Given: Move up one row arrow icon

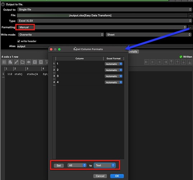Looking at the screenshot, I should tap(178, 62).
